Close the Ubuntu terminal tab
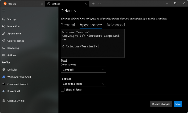The height and width of the screenshot is (113, 188). point(42,4)
